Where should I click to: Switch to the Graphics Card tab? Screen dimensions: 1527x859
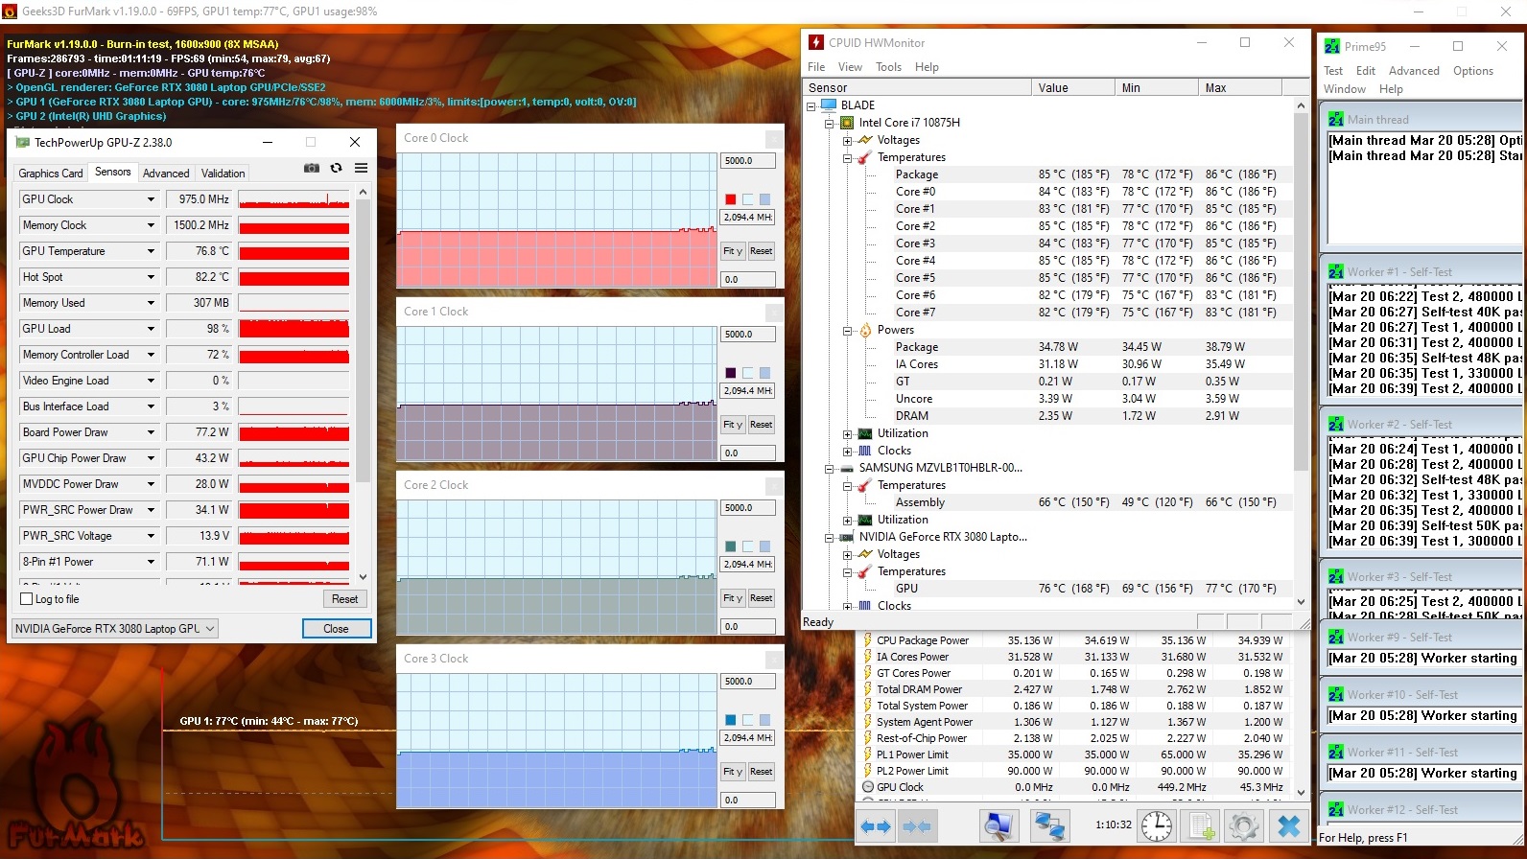(51, 174)
